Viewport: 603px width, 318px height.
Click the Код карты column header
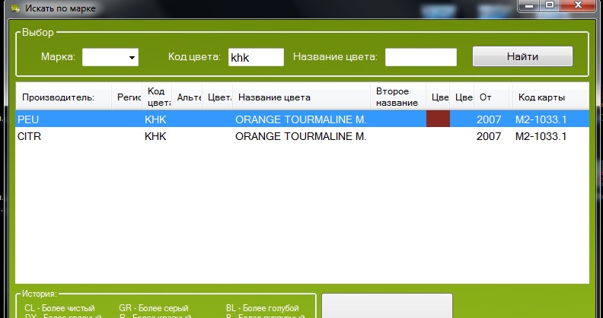point(550,97)
